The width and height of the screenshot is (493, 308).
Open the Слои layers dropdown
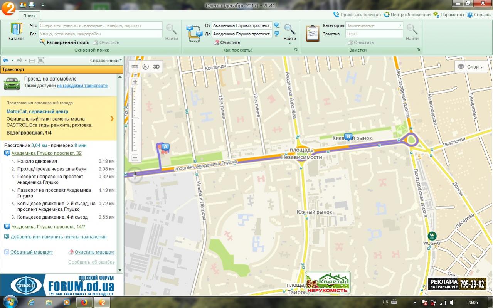point(471,67)
